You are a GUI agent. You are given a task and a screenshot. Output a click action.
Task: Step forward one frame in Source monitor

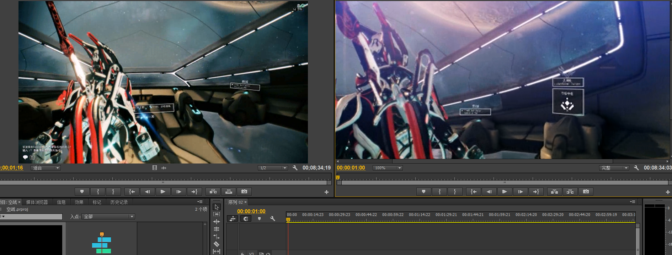[178, 192]
